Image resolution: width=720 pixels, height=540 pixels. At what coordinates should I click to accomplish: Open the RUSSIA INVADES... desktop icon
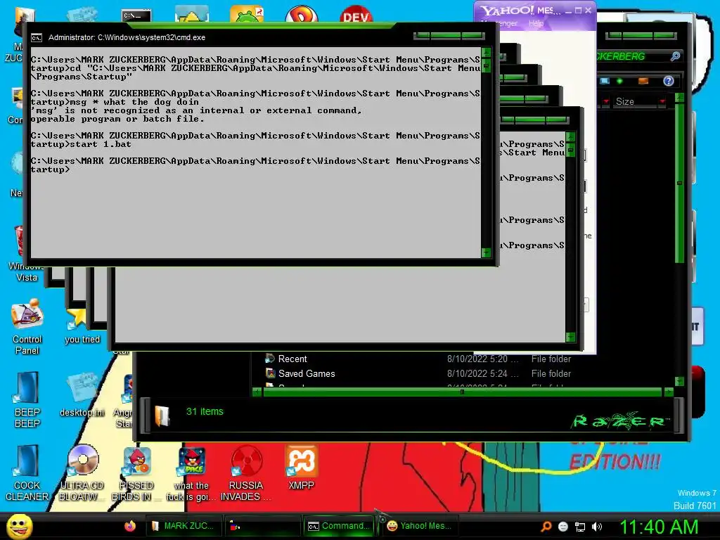[x=246, y=473]
